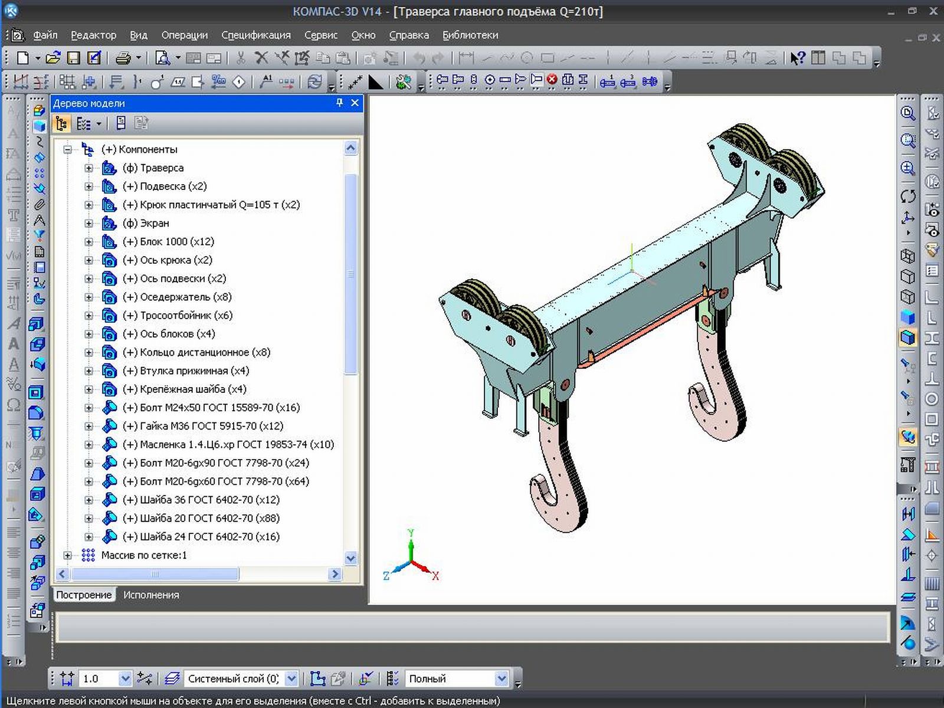
Task: Pin the Дерево модели panel
Action: [339, 103]
